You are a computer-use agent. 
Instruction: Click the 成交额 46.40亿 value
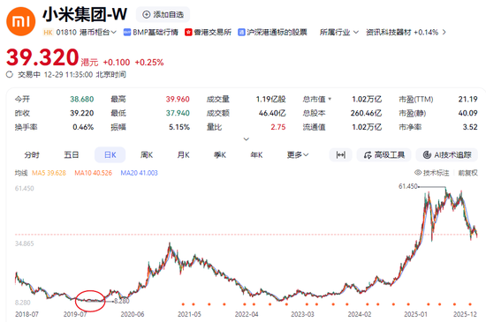coord(272,113)
